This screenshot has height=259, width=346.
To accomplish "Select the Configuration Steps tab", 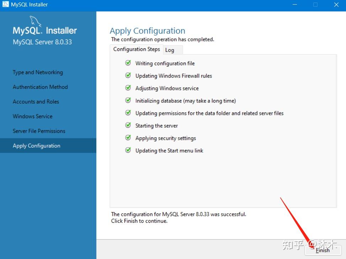I will pos(136,49).
